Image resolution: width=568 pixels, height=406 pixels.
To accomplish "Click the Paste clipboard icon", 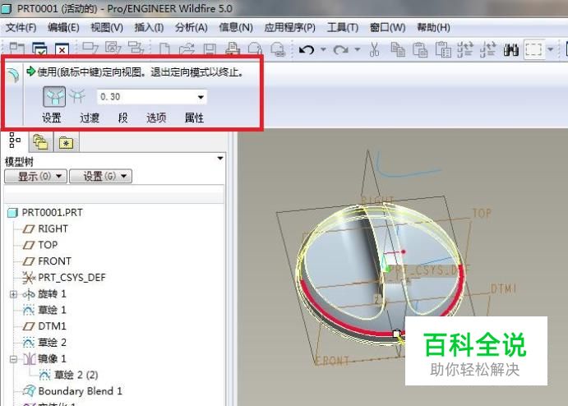I will (x=420, y=49).
